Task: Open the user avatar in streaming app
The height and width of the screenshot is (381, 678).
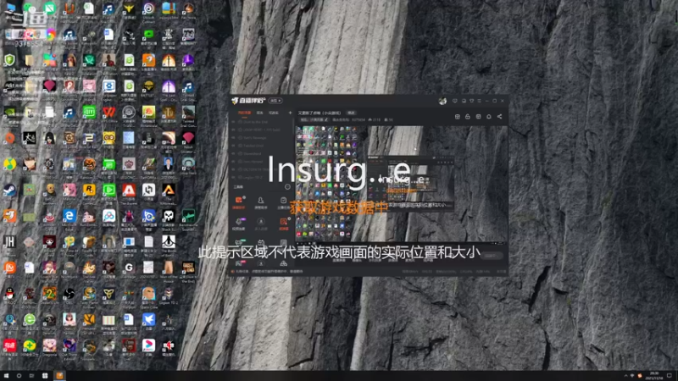Action: [x=442, y=101]
